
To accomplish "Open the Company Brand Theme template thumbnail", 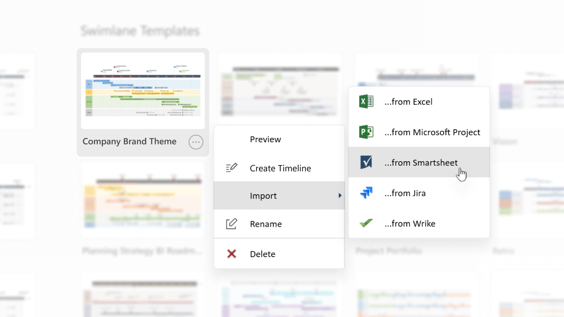I will pyautogui.click(x=143, y=91).
